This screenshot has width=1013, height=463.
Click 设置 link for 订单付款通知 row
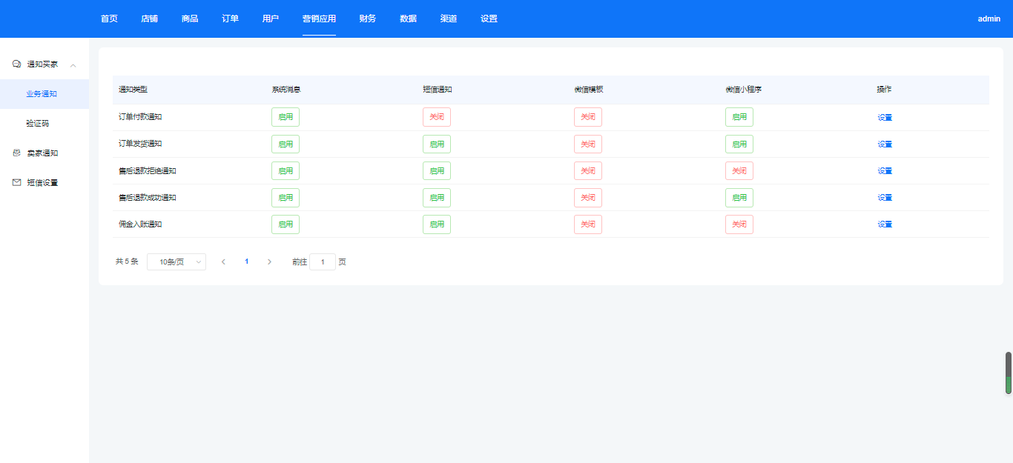tap(885, 117)
